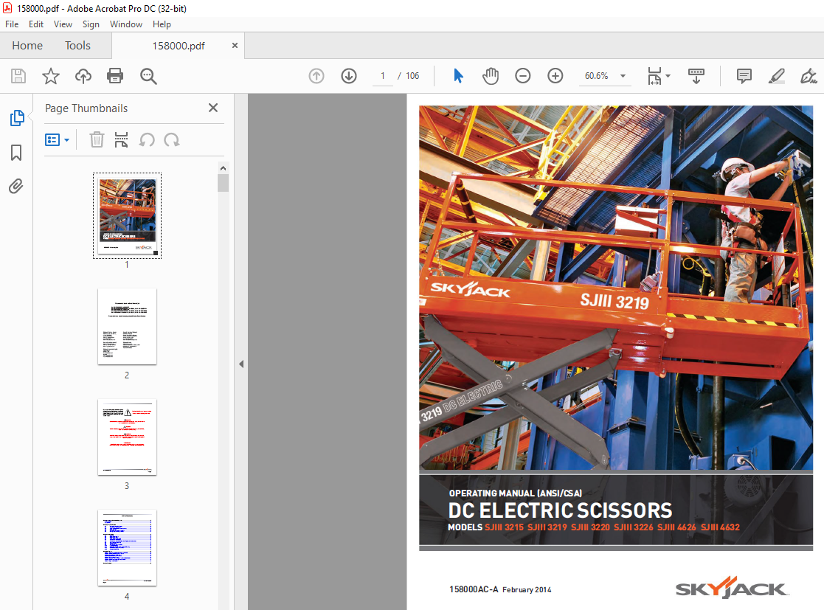Screen dimensions: 824x610
Task: Select the 158000.pdf document tab
Action: click(178, 46)
